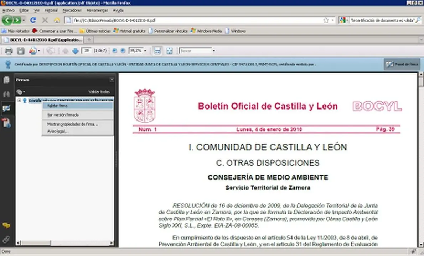Open the Comments panel icon in the sidebar
The width and height of the screenshot is (424, 256).
6,225
